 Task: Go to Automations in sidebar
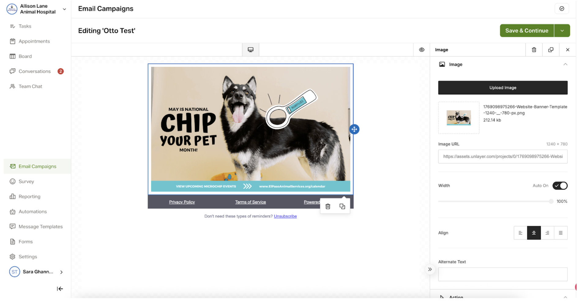click(x=32, y=212)
